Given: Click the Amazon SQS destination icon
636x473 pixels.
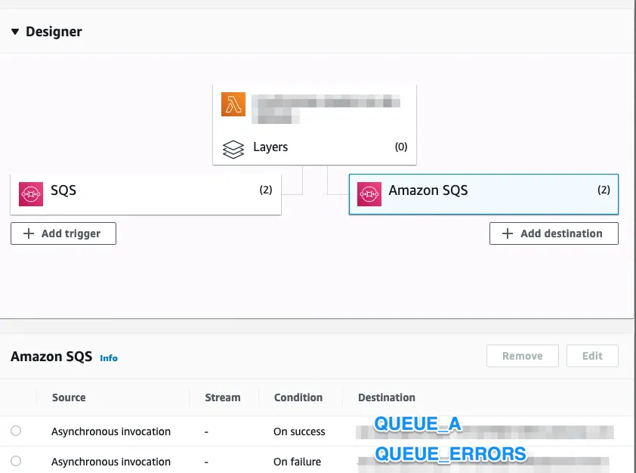Looking at the screenshot, I should pos(369,194).
